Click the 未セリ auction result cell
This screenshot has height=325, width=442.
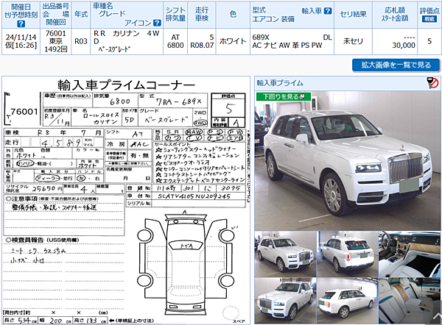tap(353, 41)
